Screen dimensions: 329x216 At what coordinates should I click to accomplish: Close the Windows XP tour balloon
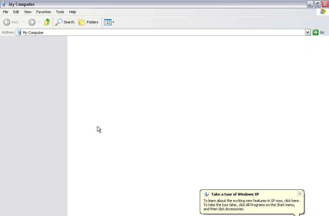tap(300, 194)
